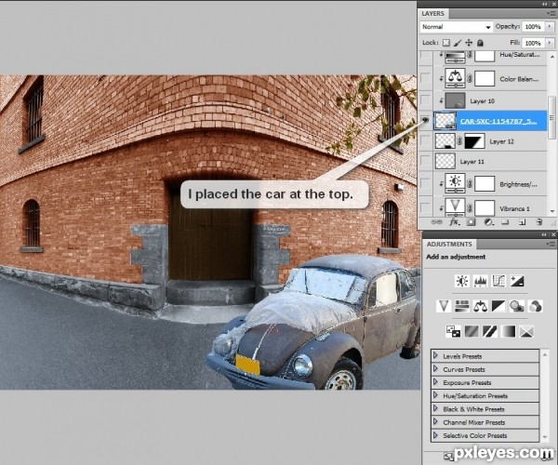
Task: Add a Color Balance adjustment from Adjustments panel
Action: 480,306
